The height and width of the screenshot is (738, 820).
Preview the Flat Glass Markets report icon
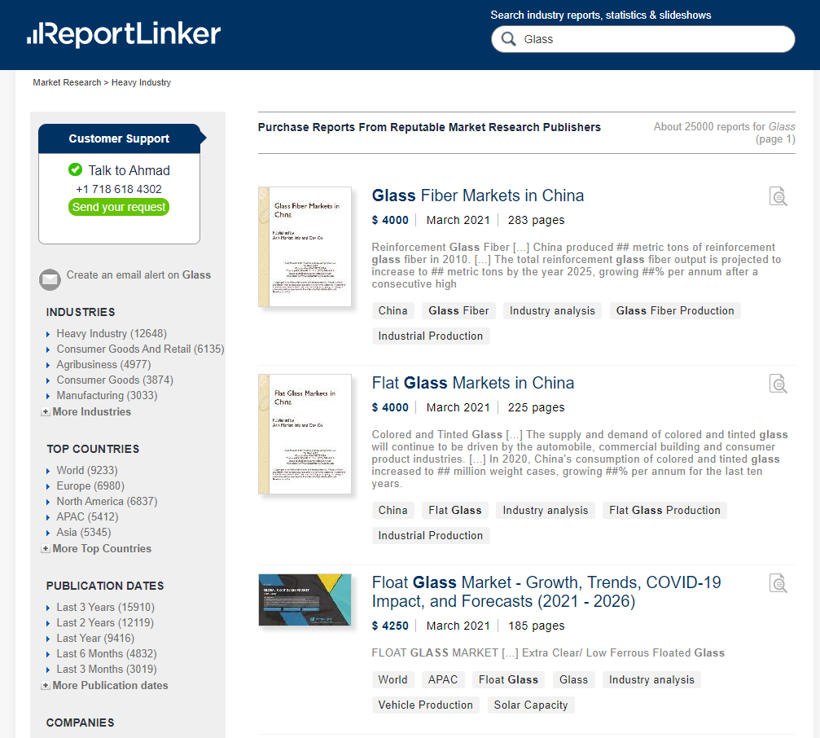(778, 384)
